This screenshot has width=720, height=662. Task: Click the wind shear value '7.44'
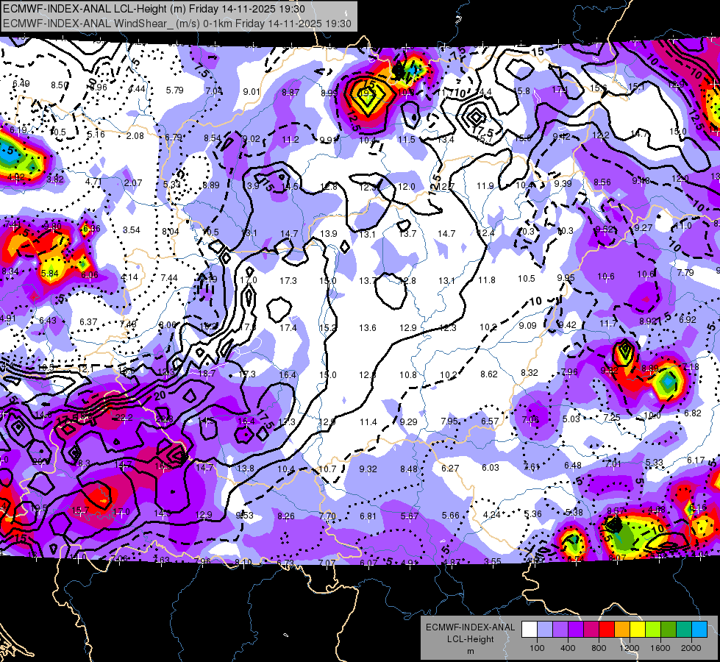[169, 277]
